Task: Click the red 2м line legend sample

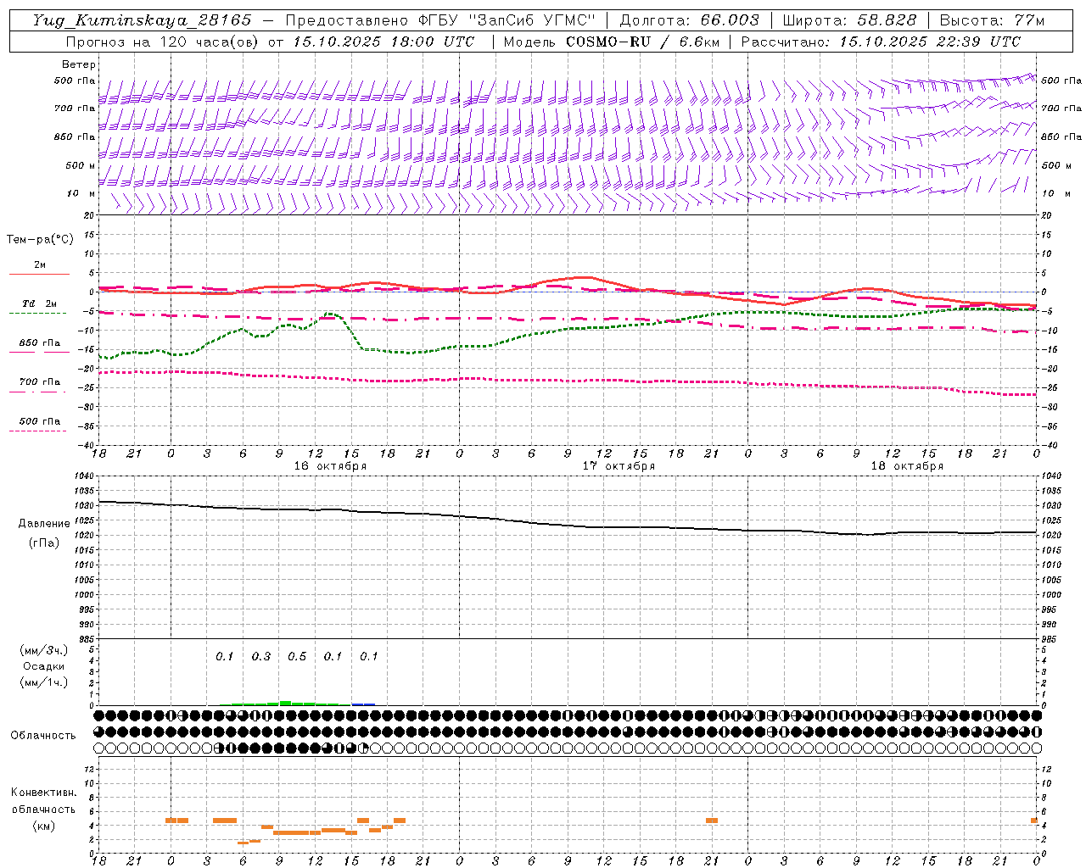Action: point(39,274)
